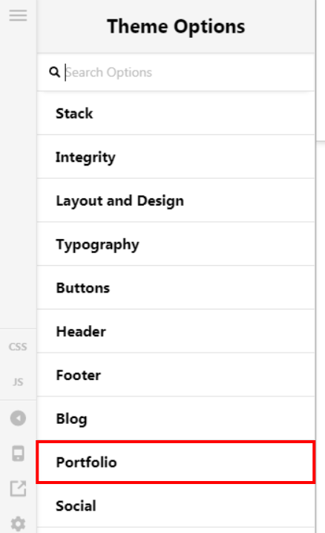Image resolution: width=325 pixels, height=533 pixels.
Task: Open the CSS editor in sidebar
Action: pyautogui.click(x=18, y=347)
